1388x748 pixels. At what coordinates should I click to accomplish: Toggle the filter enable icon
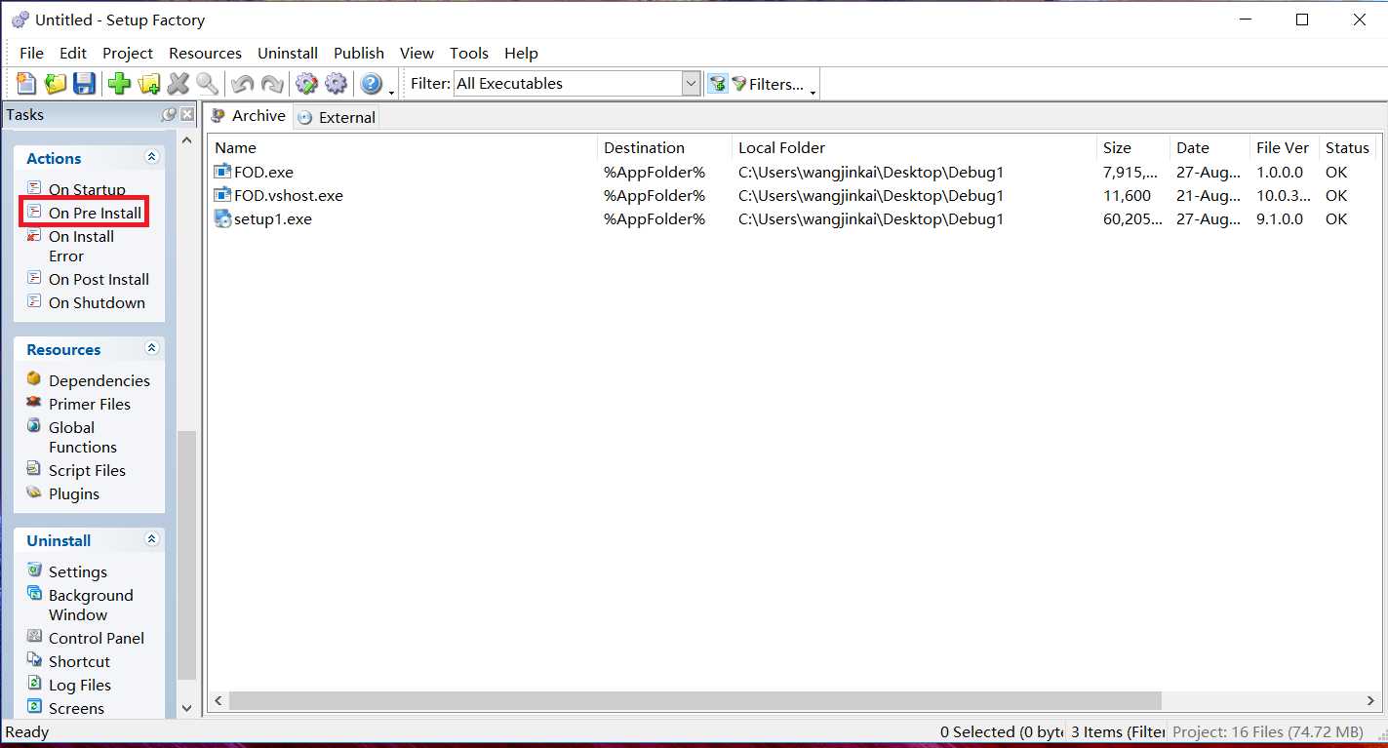click(x=718, y=84)
